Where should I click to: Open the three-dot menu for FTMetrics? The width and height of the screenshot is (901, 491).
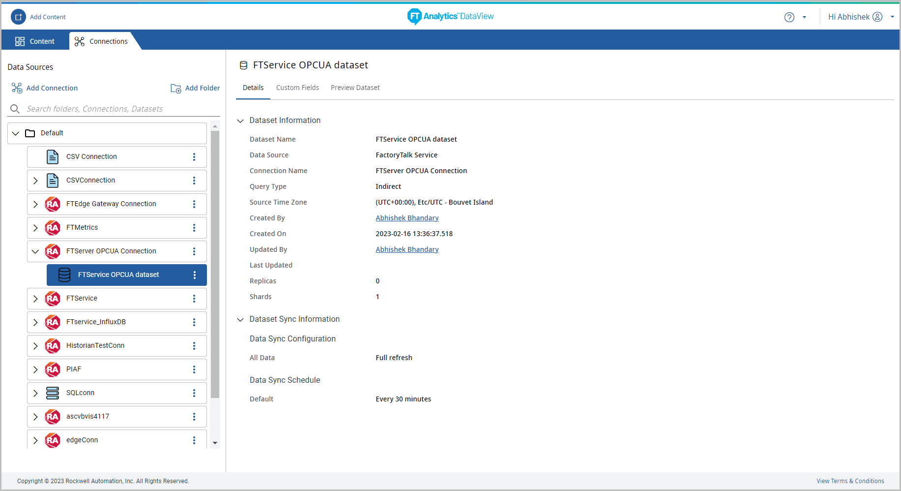point(194,228)
